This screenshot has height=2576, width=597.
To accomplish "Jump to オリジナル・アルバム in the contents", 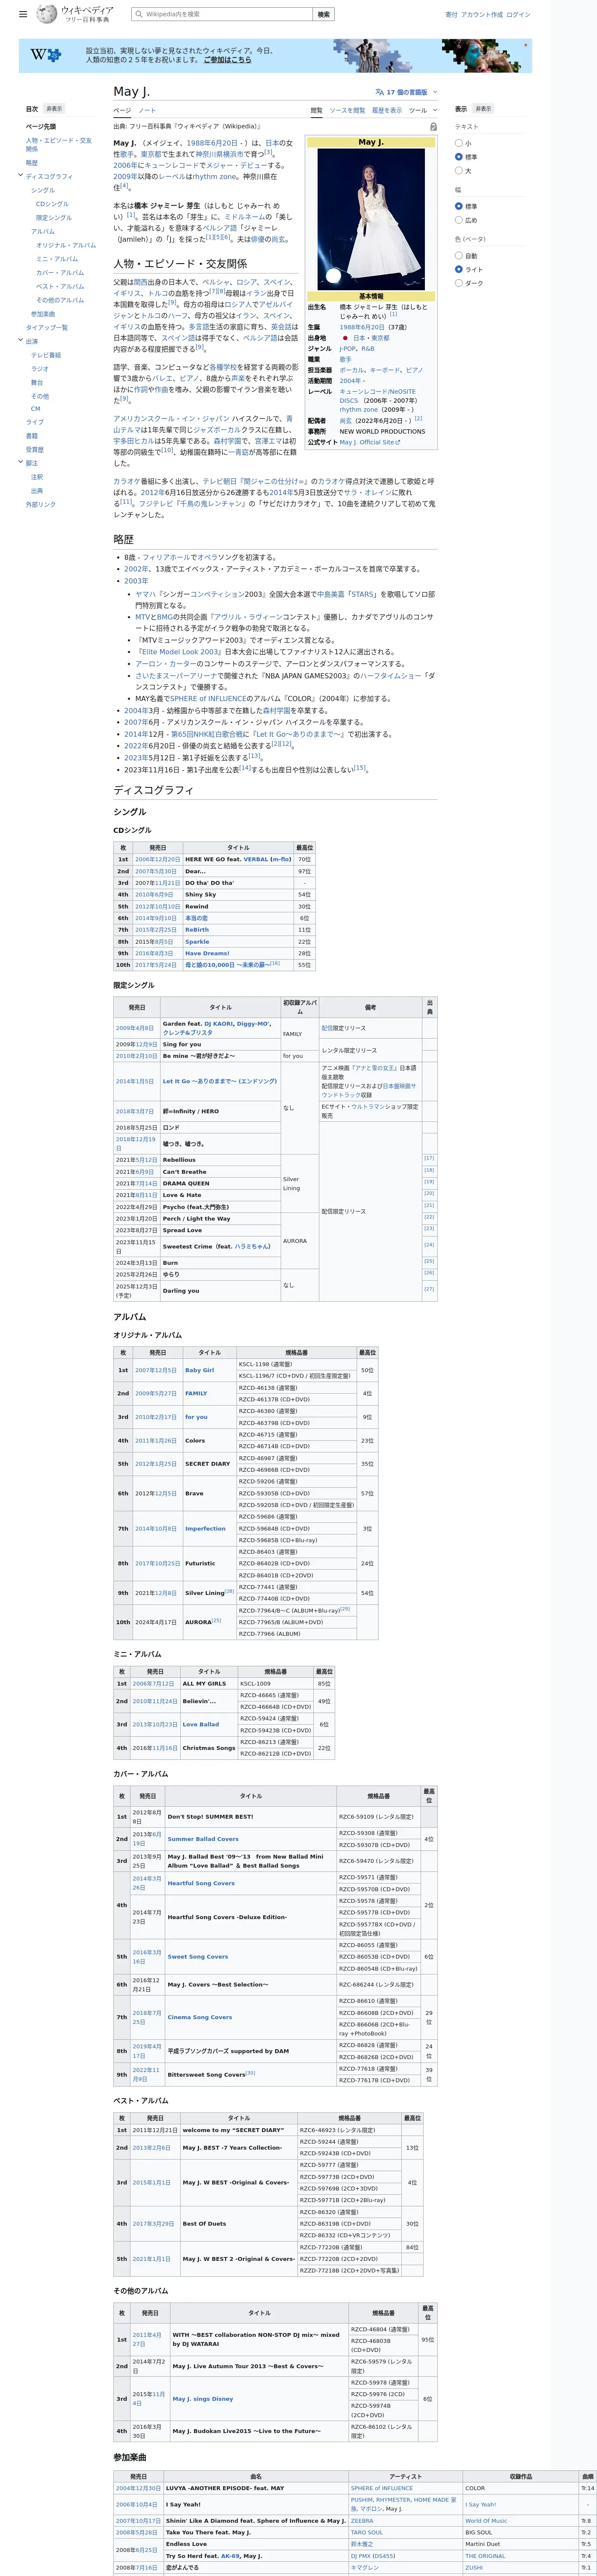I will [x=66, y=245].
